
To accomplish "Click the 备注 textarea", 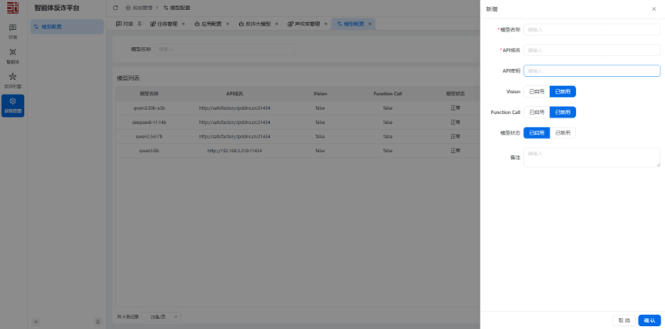I will pyautogui.click(x=592, y=158).
